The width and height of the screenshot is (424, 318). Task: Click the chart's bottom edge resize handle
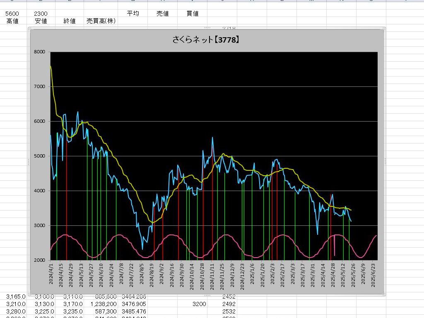click(207, 296)
